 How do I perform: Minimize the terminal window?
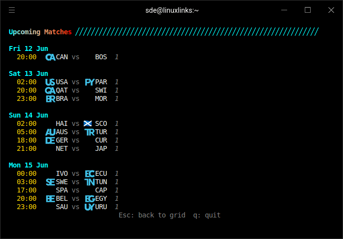coord(284,10)
